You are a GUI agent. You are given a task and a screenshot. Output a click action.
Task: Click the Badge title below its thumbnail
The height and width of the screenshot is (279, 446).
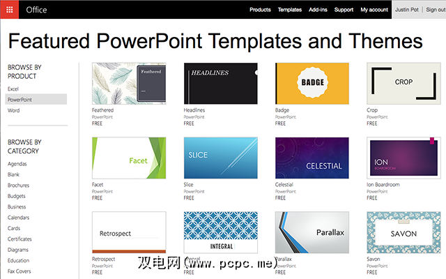[x=282, y=110]
